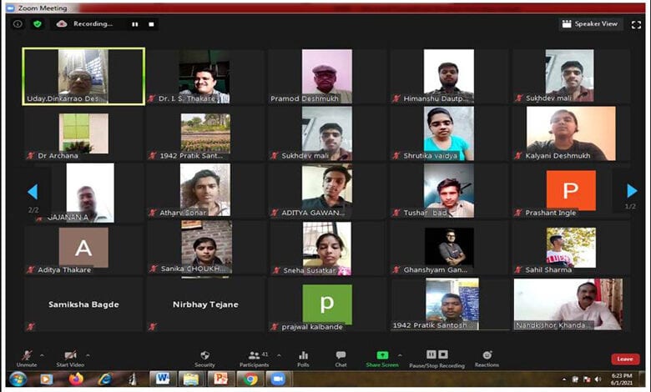Select Dr Archana video tile
Viewport: 651px width, 392px height.
(83, 133)
